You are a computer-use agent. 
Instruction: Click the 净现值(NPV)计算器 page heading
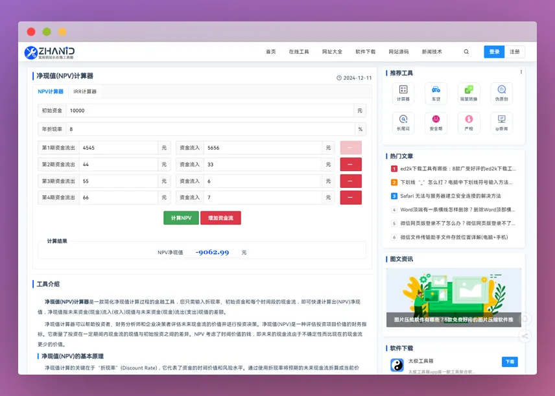click(x=65, y=76)
